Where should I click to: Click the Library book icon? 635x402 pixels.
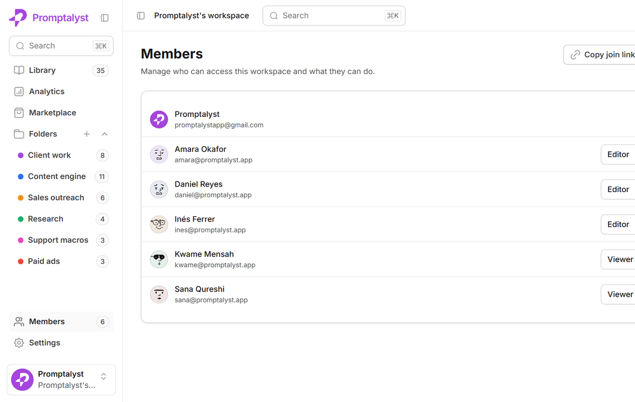pos(19,70)
